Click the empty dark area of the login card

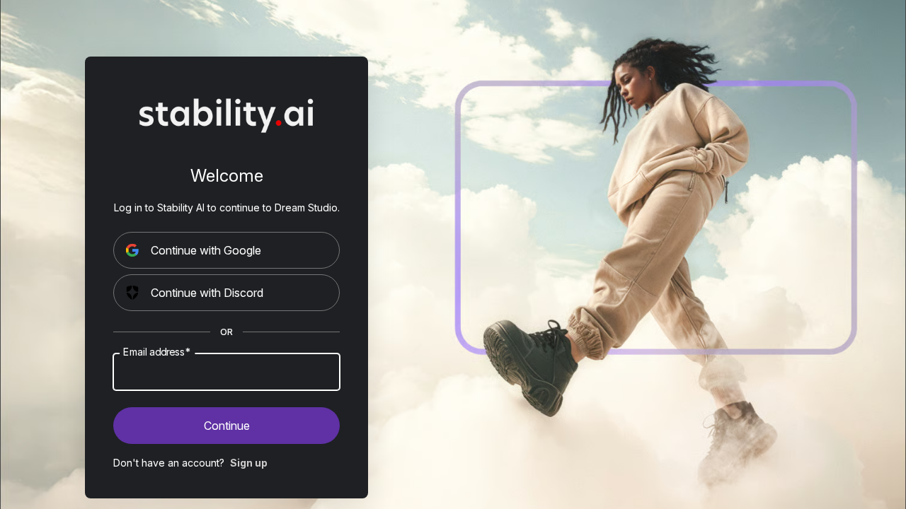226,484
